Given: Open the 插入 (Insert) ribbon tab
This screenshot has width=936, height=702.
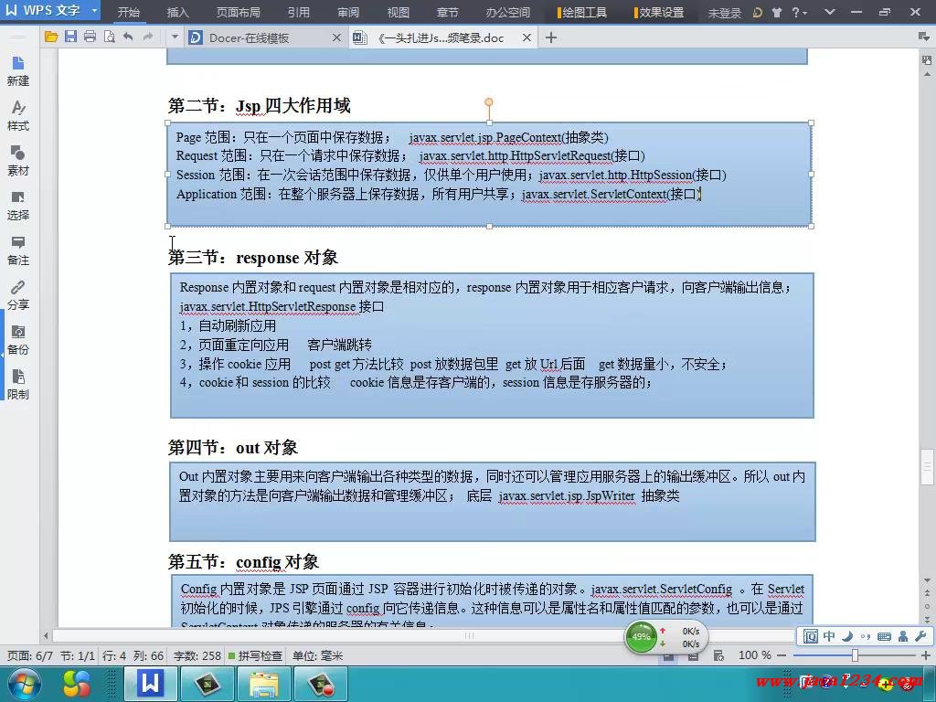Looking at the screenshot, I should point(178,13).
